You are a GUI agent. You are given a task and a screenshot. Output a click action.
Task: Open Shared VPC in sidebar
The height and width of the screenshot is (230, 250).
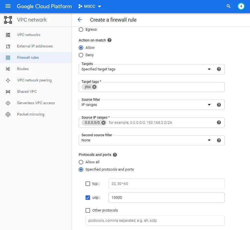coord(27,92)
